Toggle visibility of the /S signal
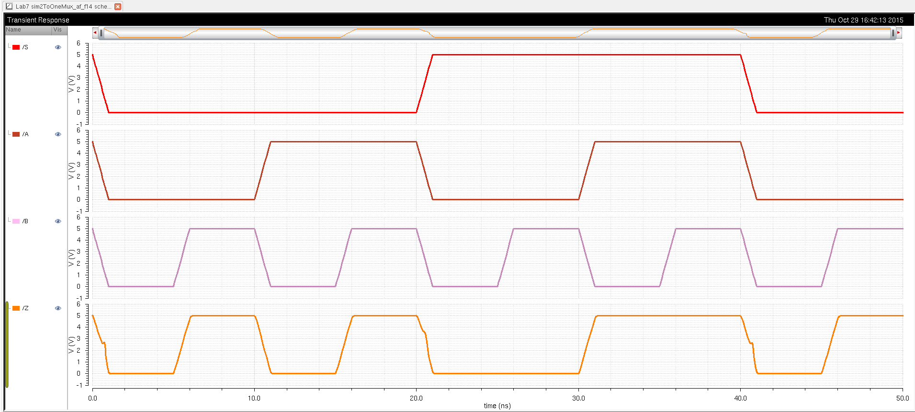The width and height of the screenshot is (915, 412). 58,47
